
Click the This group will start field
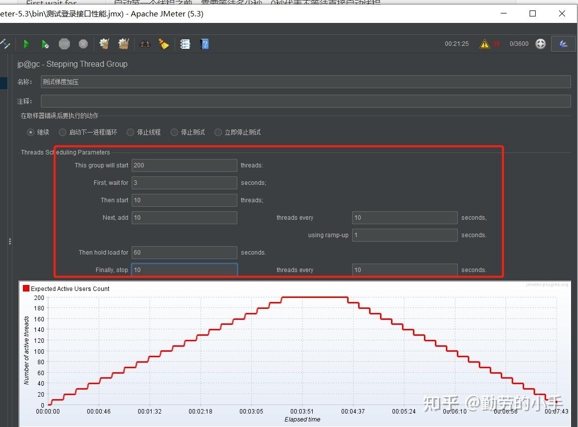point(185,165)
